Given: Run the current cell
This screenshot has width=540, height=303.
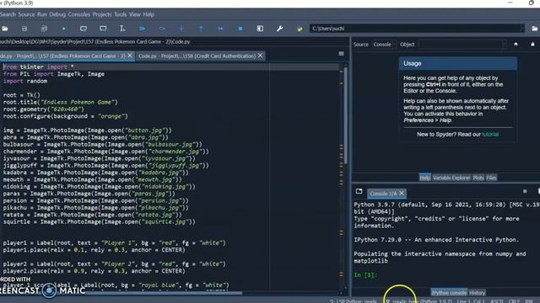Looking at the screenshot, I should click(84, 29).
